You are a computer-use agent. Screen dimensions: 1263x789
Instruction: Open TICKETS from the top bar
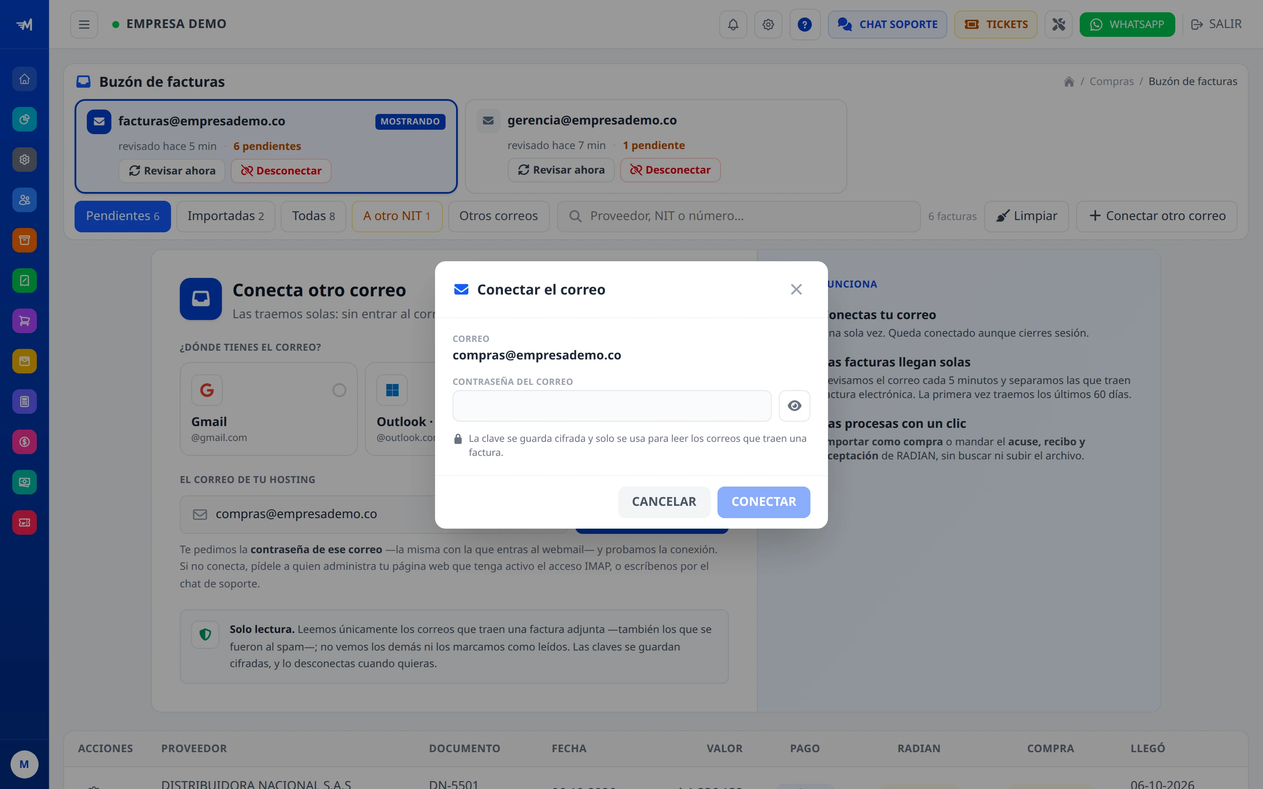point(996,25)
